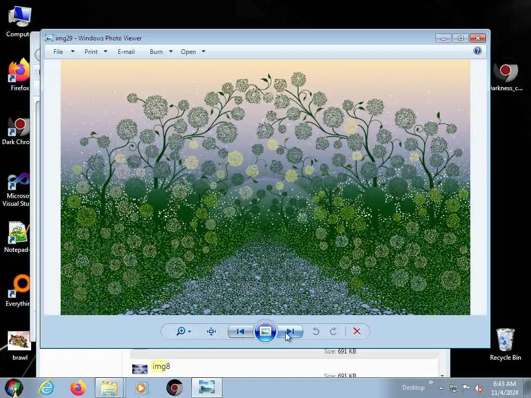Click the Open menu

pyautogui.click(x=188, y=52)
